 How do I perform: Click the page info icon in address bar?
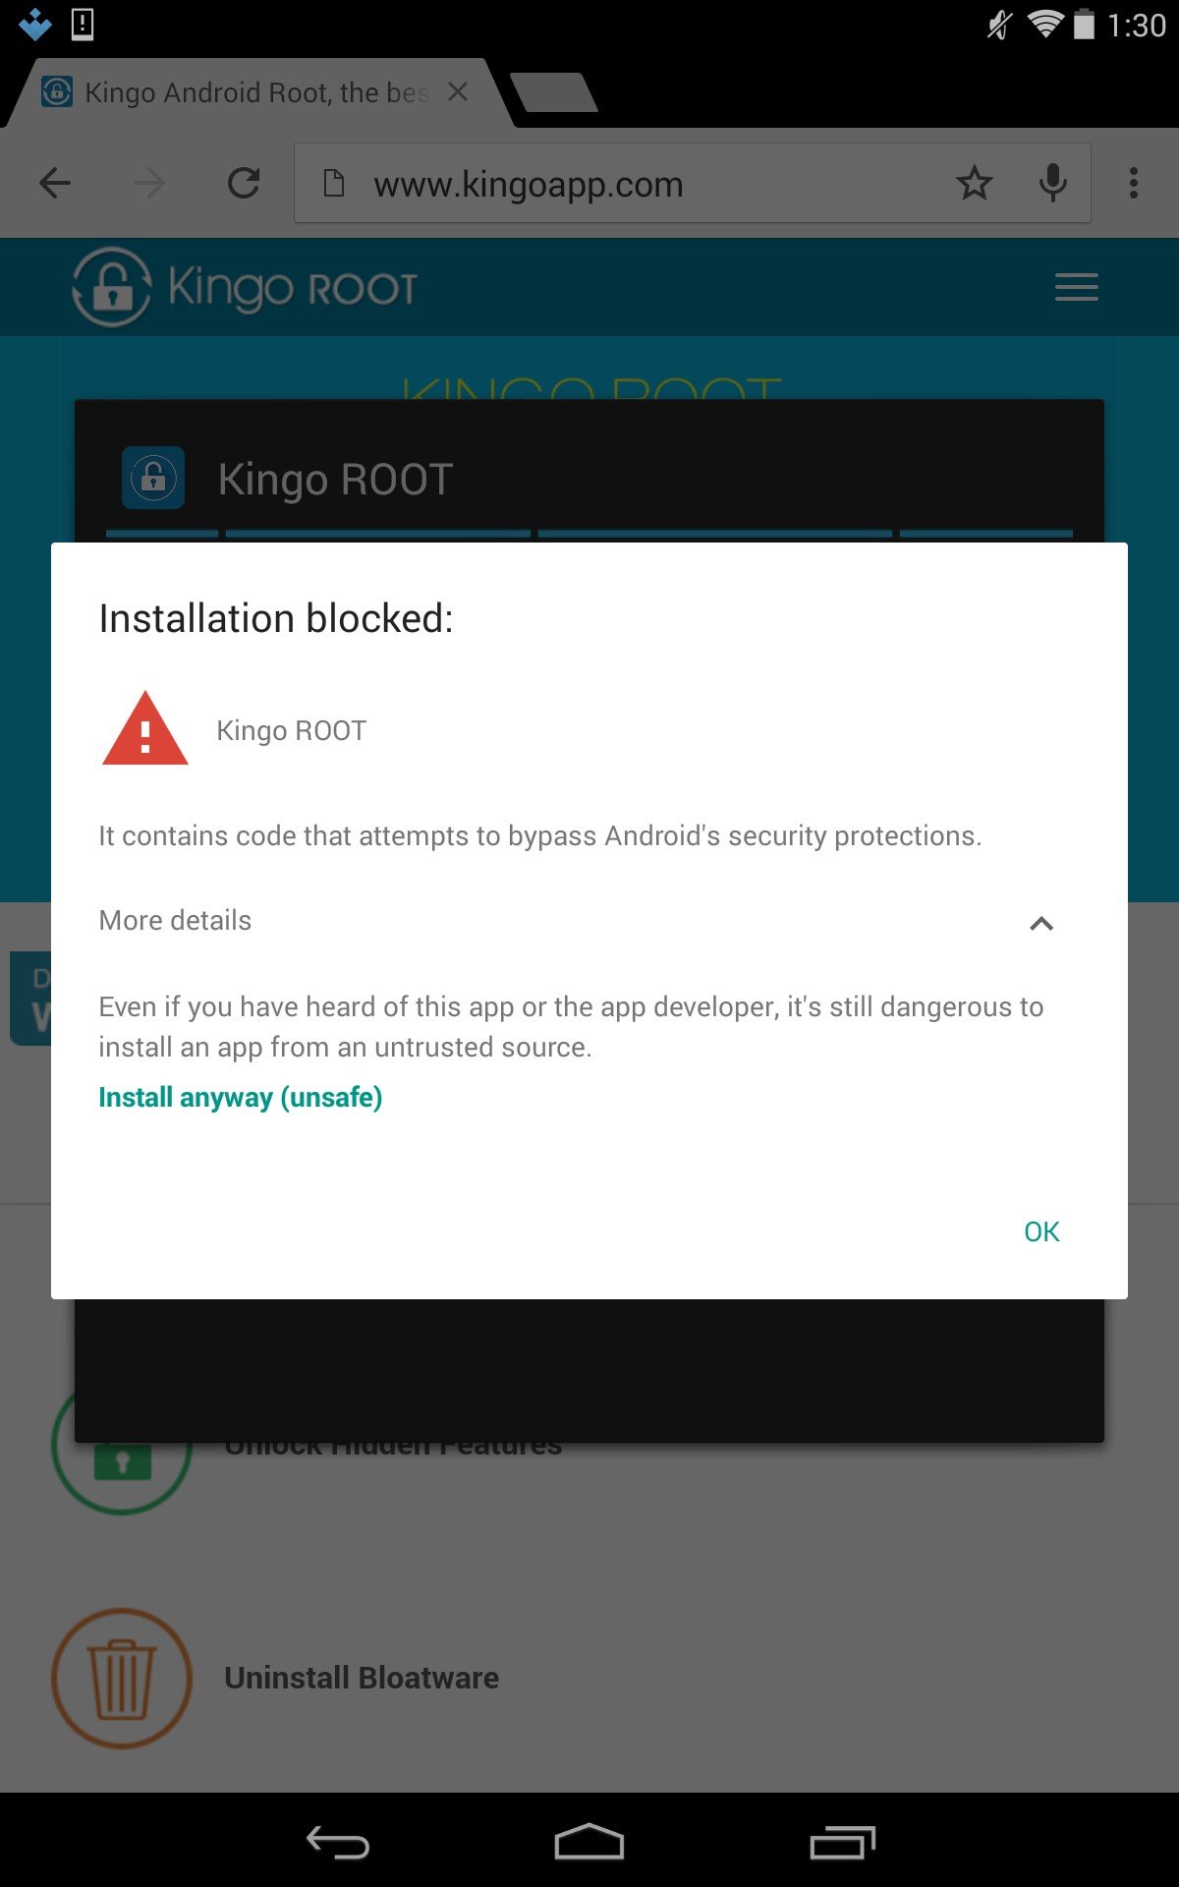pos(334,183)
